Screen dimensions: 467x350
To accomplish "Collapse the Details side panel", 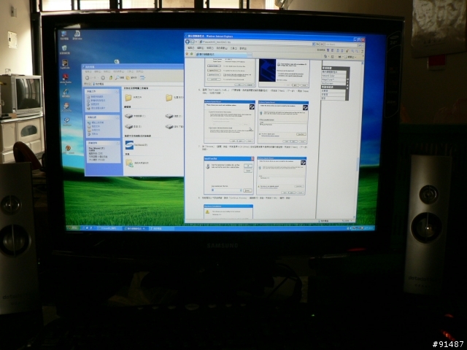I will [117, 143].
